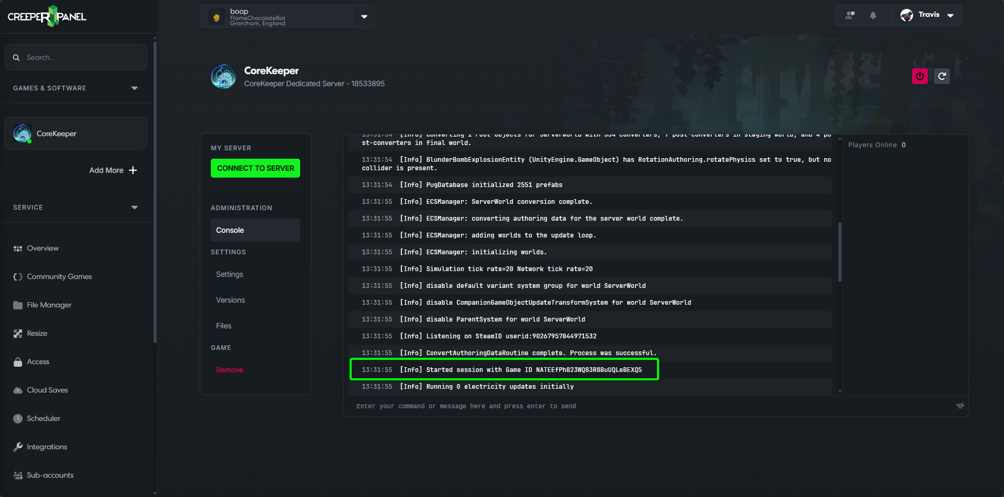Focus the console command input field
The image size is (1004, 497).
(x=652, y=406)
